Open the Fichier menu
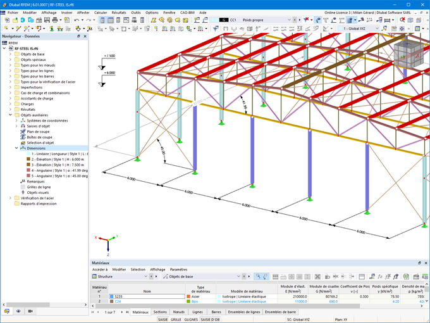This screenshot has height=323, width=430. click(x=13, y=13)
